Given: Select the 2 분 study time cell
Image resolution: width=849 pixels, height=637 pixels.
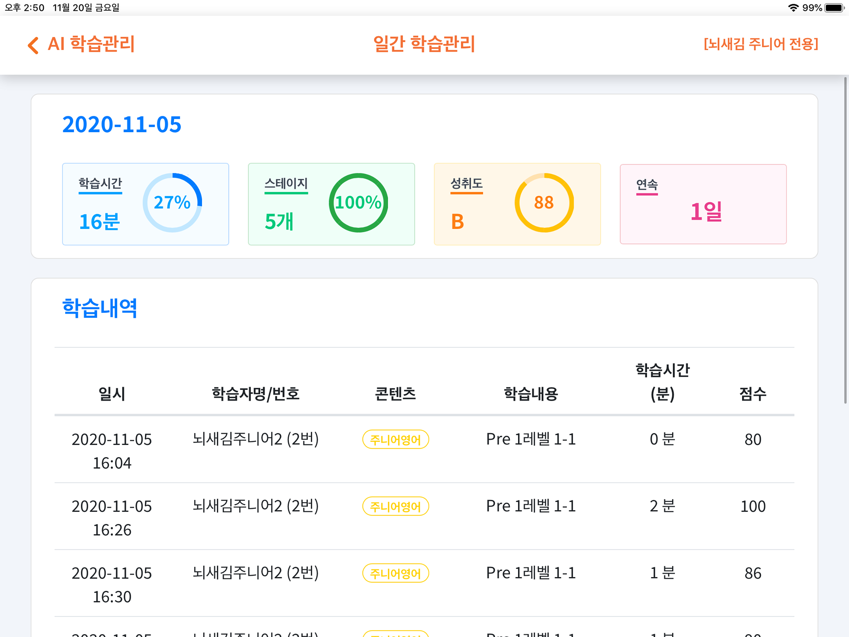Looking at the screenshot, I should 663,506.
